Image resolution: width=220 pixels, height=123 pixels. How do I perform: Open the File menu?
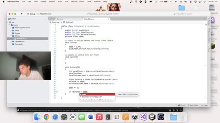[x=23, y=1]
